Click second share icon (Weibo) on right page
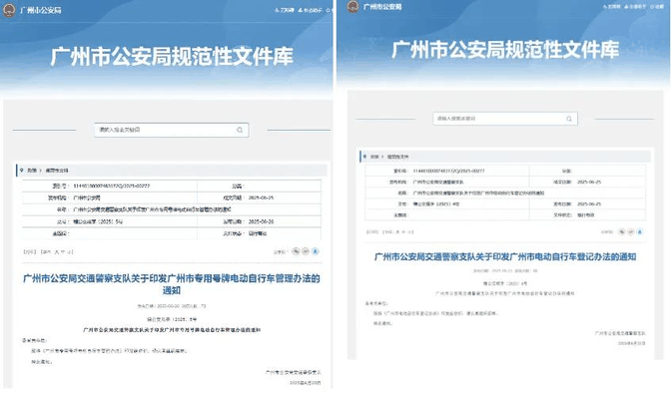Viewport: 671px width, 397px height. [x=631, y=231]
